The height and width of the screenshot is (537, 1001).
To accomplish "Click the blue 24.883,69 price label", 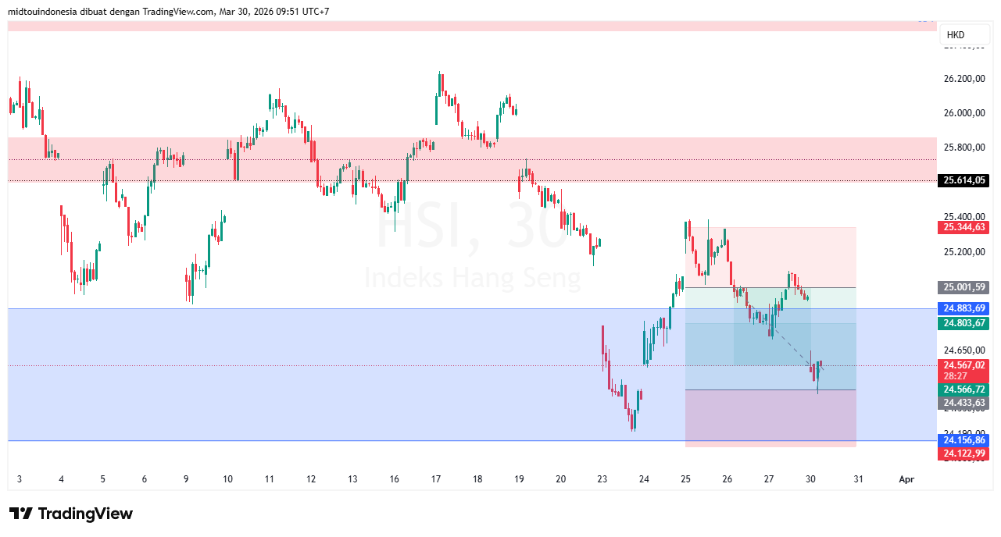I will 963,308.
